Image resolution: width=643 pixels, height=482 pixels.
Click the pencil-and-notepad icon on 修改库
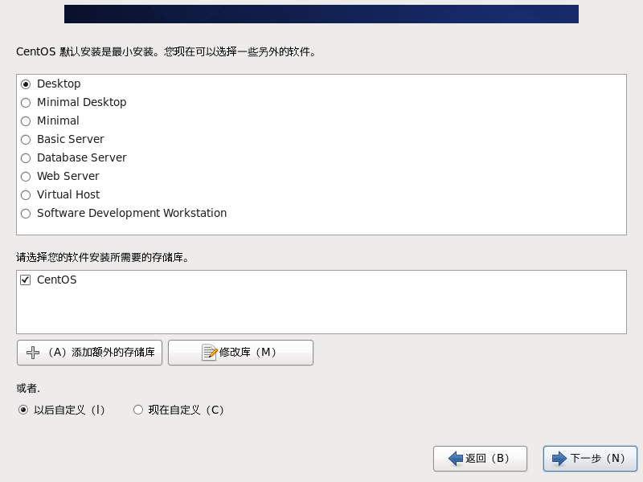coord(209,353)
